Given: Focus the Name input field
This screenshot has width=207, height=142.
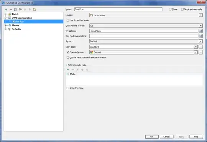Looking at the screenshot, I should coord(118,9).
